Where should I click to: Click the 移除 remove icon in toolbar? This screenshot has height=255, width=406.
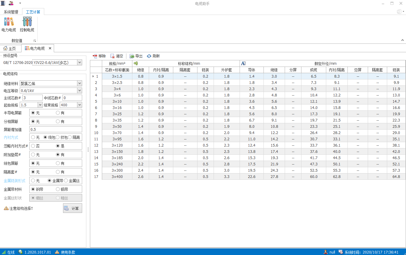pos(95,56)
